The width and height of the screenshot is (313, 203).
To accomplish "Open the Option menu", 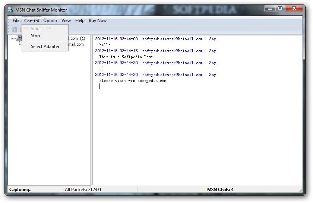I will click(50, 20).
